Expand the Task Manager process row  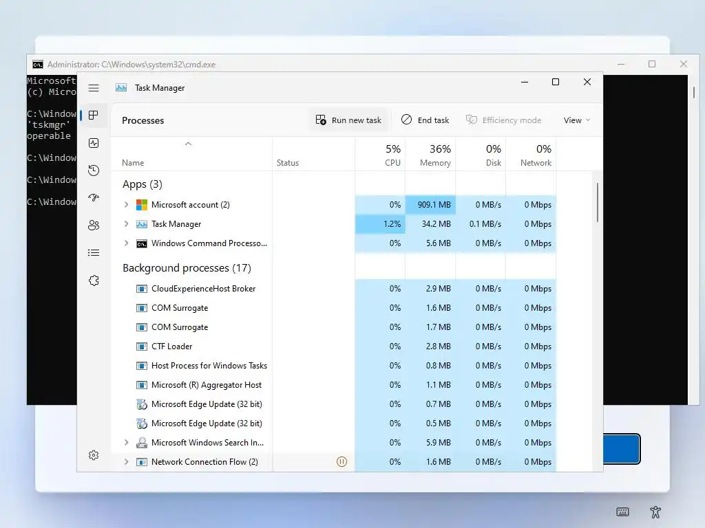pos(127,224)
